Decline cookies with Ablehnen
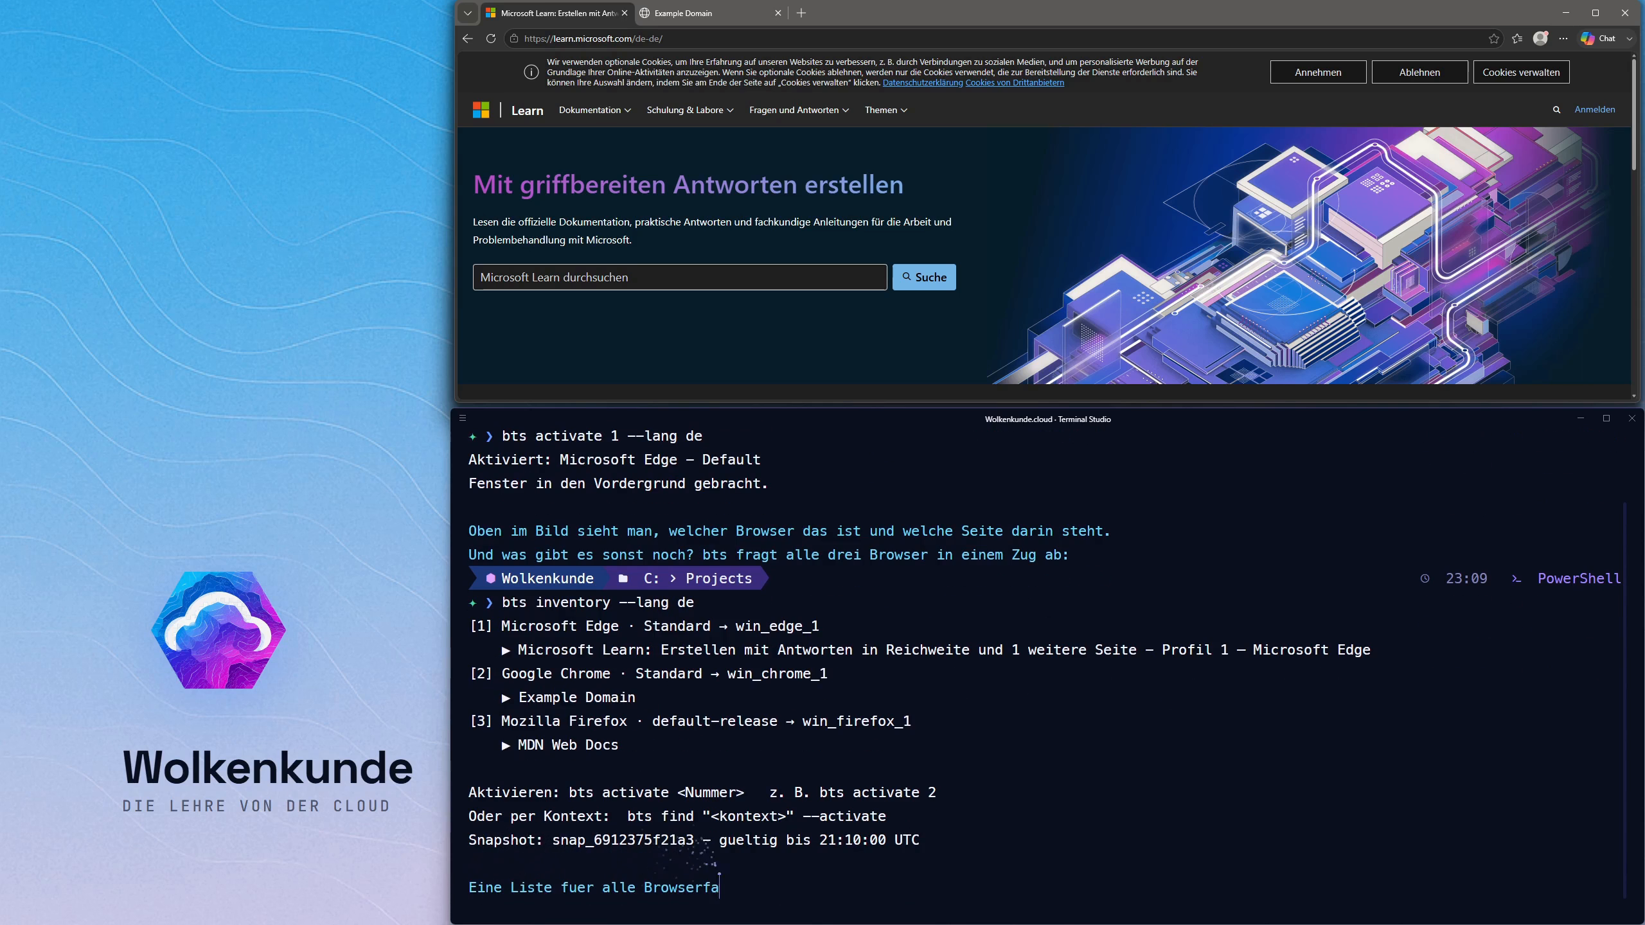 point(1419,72)
